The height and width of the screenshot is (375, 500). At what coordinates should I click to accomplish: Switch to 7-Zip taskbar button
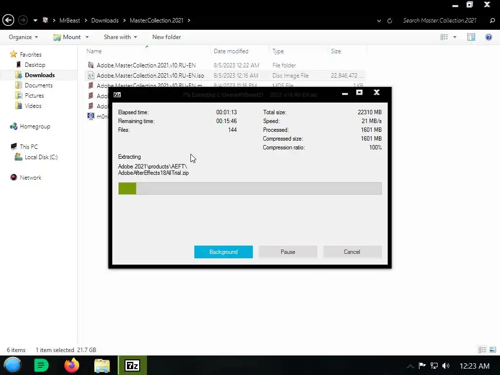click(x=132, y=365)
